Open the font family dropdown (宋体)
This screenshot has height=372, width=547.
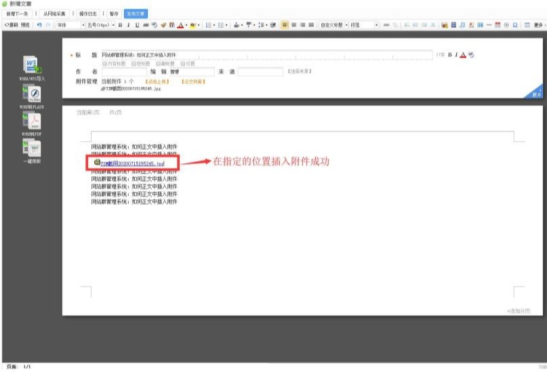tap(68, 24)
